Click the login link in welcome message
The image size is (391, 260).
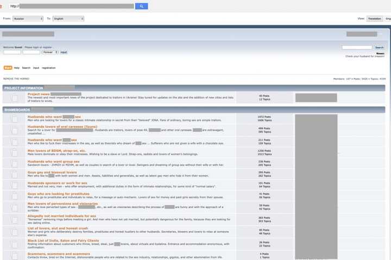pyautogui.click(x=36, y=47)
